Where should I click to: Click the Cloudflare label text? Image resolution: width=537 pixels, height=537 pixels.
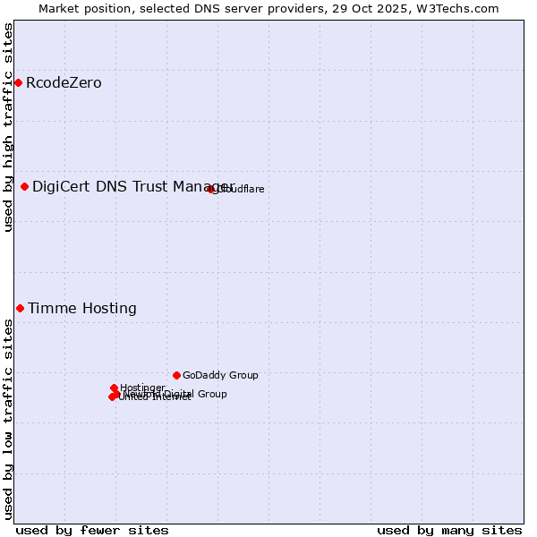click(242, 189)
